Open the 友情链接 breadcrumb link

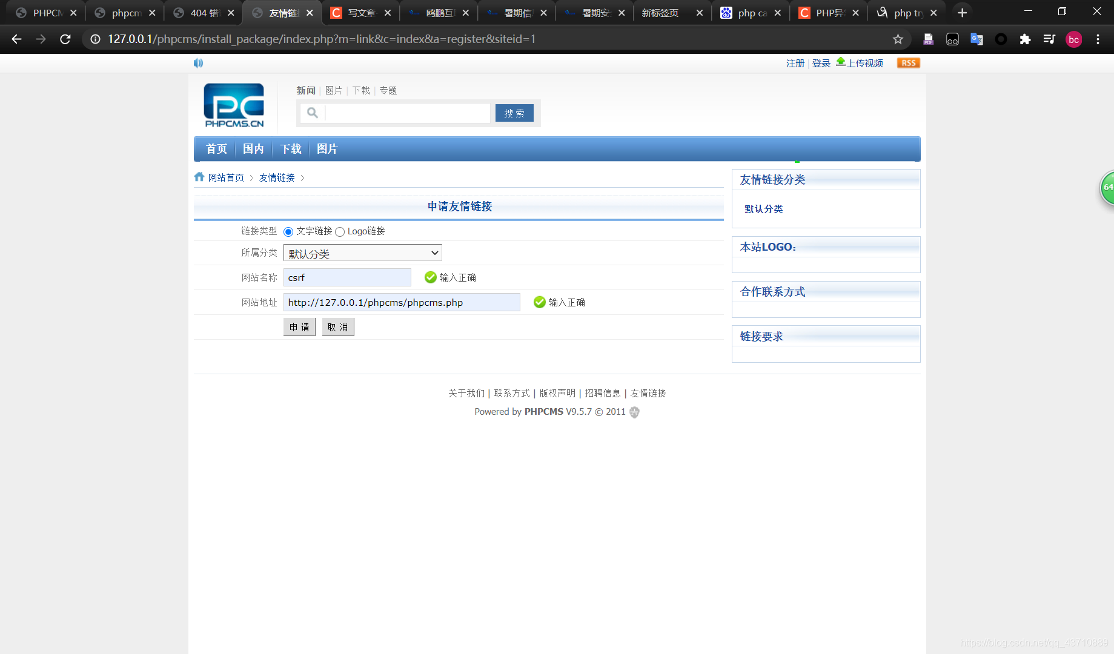[277, 177]
